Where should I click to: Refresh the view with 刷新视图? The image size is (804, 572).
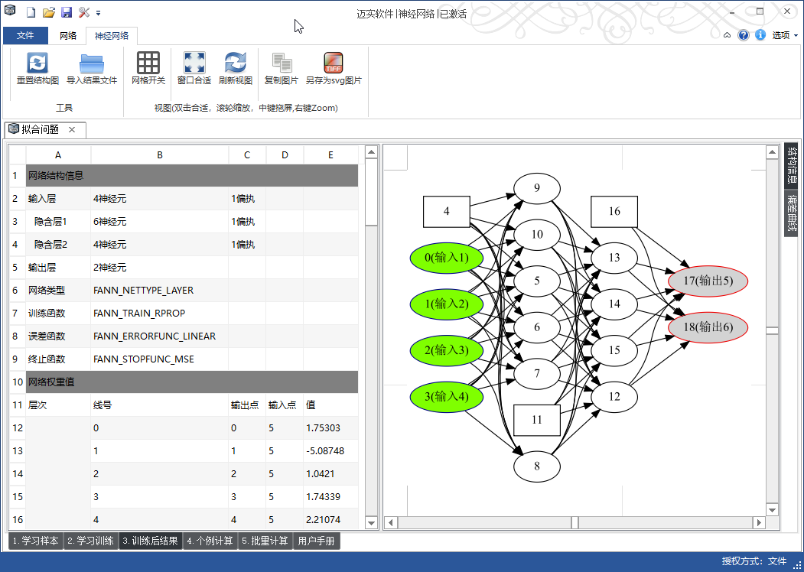(x=236, y=63)
